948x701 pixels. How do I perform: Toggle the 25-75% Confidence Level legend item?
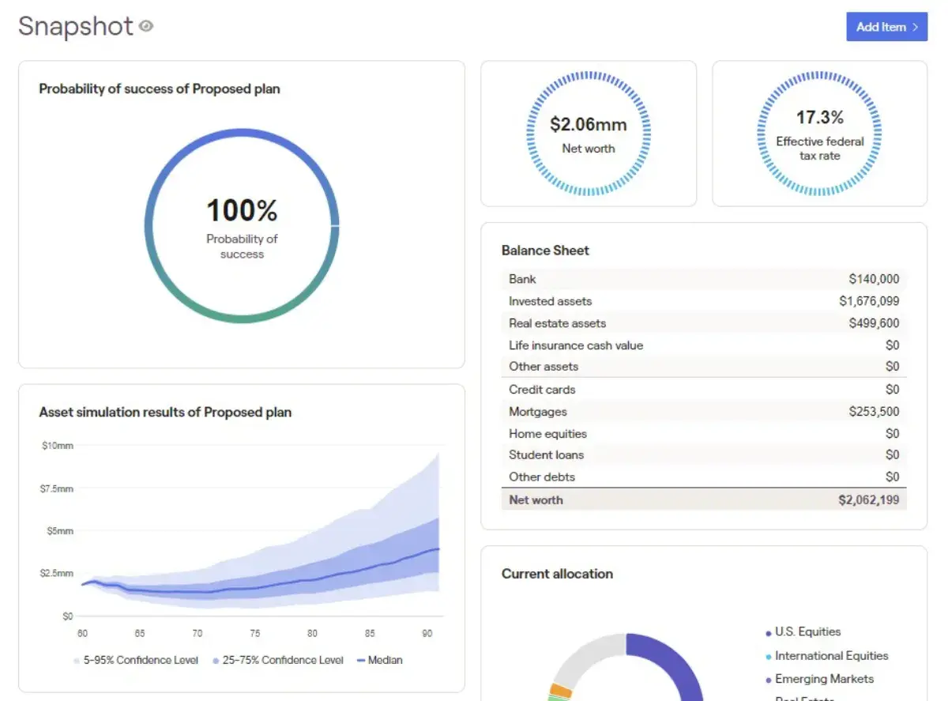(277, 660)
